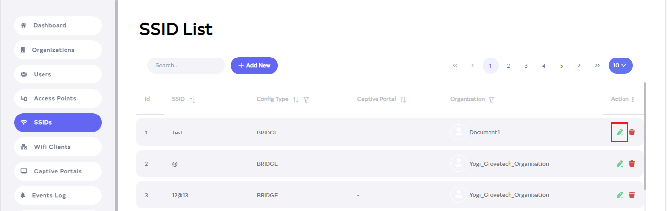Click the Add New button
This screenshot has width=667, height=211.
(254, 65)
